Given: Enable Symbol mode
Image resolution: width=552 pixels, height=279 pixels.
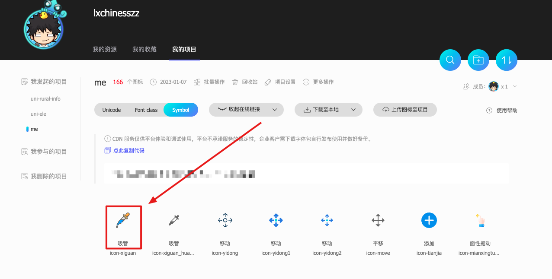Looking at the screenshot, I should coord(180,110).
